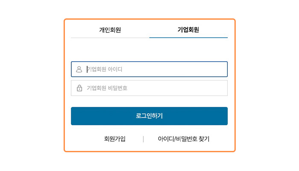Click the padlock icon in the password field
The height and width of the screenshot is (171, 299).
point(79,88)
